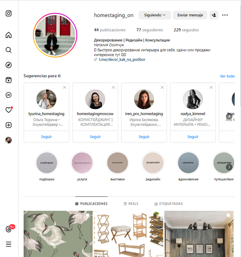The height and width of the screenshot is (257, 241).
Task: Open the Explore compass icon
Action: point(9,65)
